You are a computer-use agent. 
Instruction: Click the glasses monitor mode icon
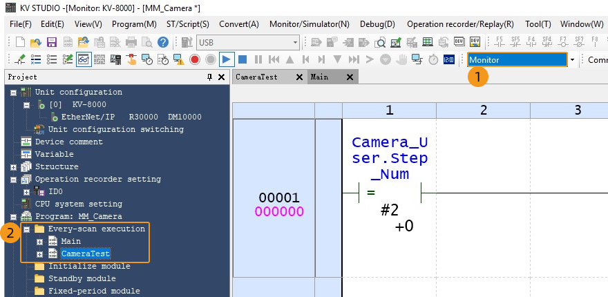[84, 59]
